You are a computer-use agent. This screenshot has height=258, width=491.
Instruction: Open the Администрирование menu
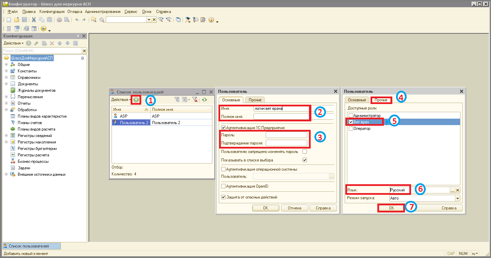coord(103,12)
